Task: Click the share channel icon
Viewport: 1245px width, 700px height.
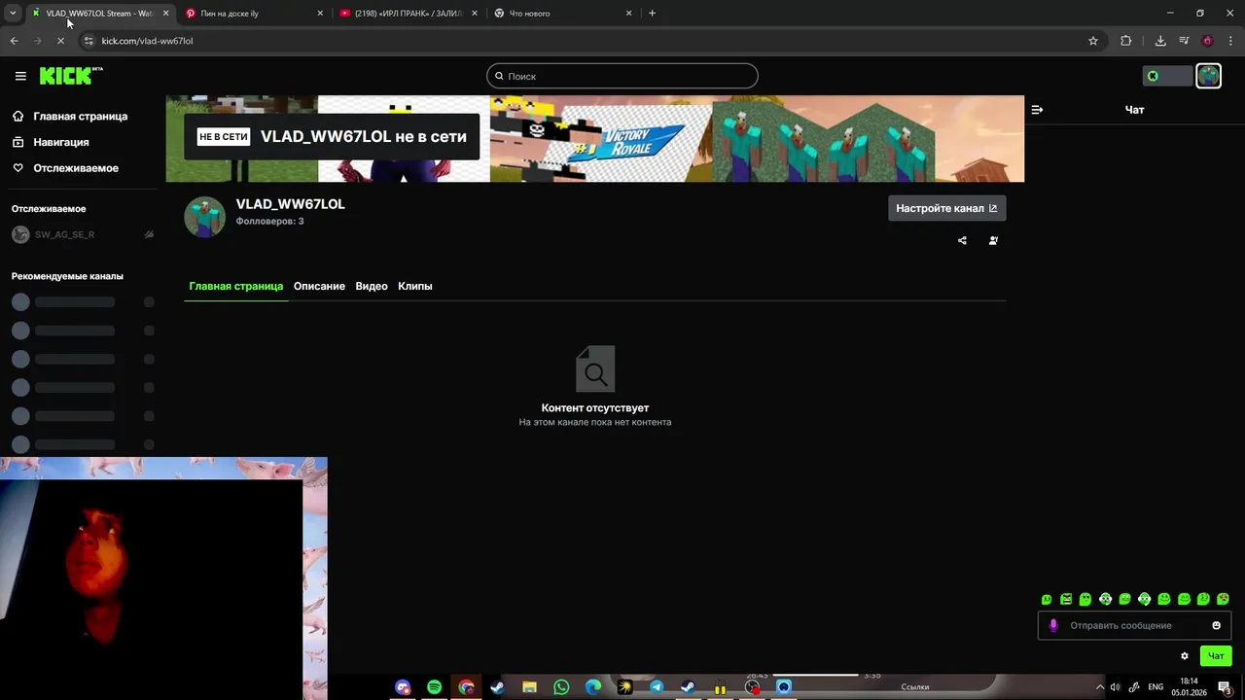Action: 962,240
